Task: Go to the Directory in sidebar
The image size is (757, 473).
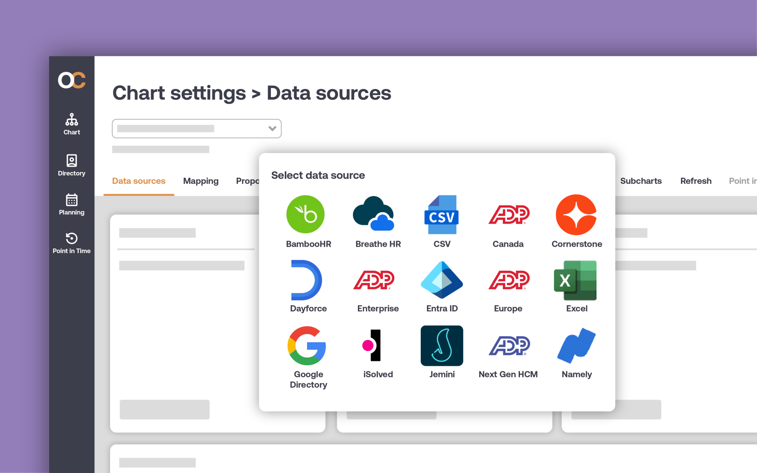Action: click(x=72, y=165)
